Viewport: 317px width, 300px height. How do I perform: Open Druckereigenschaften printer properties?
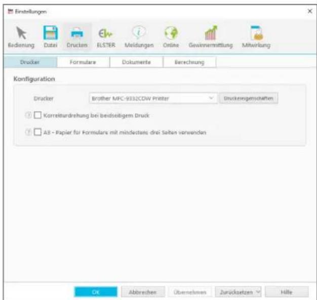point(249,98)
